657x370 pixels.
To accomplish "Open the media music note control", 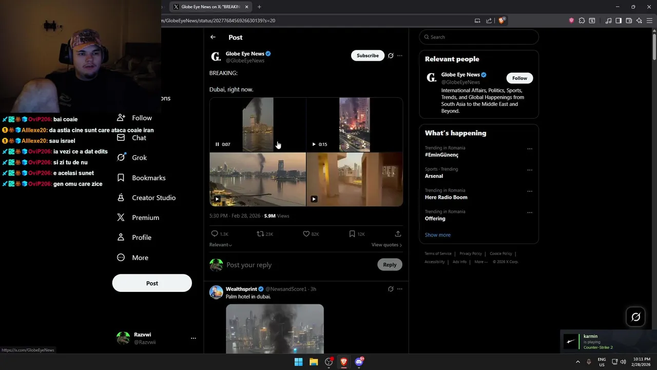I will pos(608,21).
